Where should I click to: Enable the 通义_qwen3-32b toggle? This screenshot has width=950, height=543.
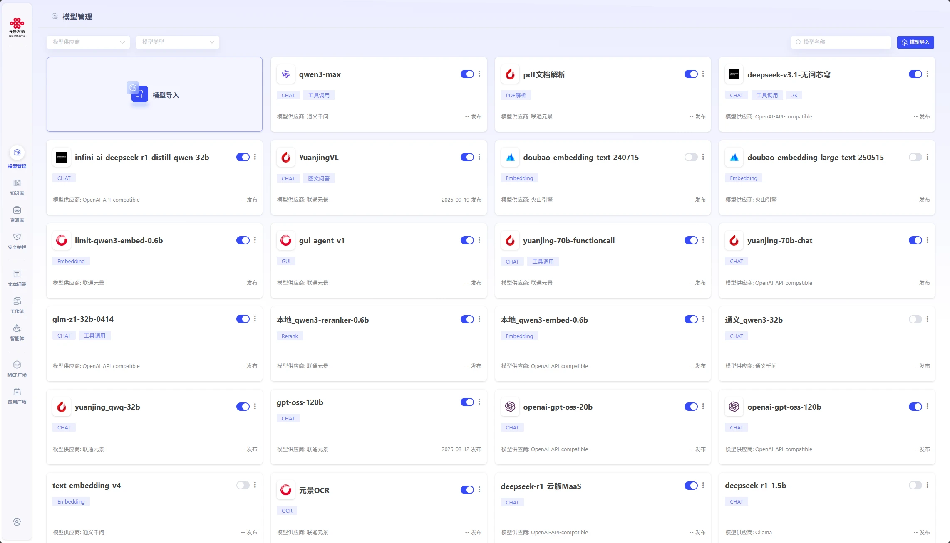(x=915, y=319)
